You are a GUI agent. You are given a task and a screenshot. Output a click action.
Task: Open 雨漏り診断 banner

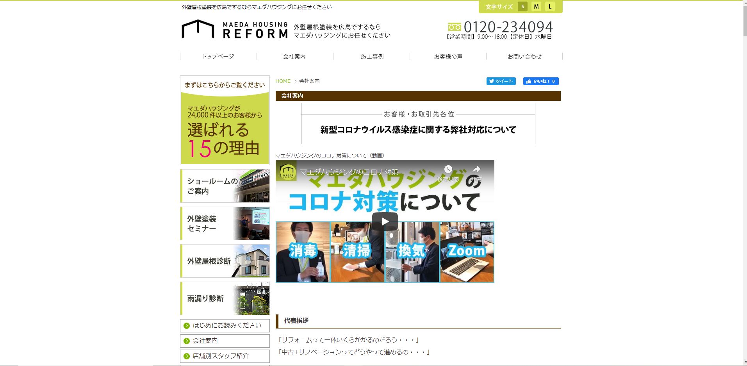click(225, 298)
